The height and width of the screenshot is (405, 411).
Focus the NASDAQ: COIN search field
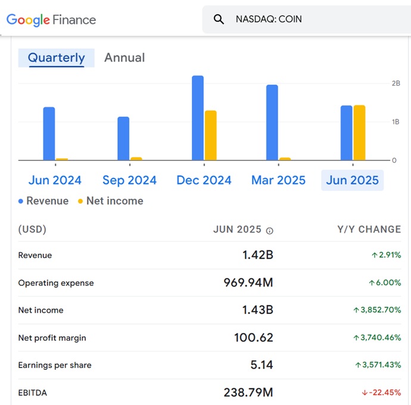(x=306, y=19)
